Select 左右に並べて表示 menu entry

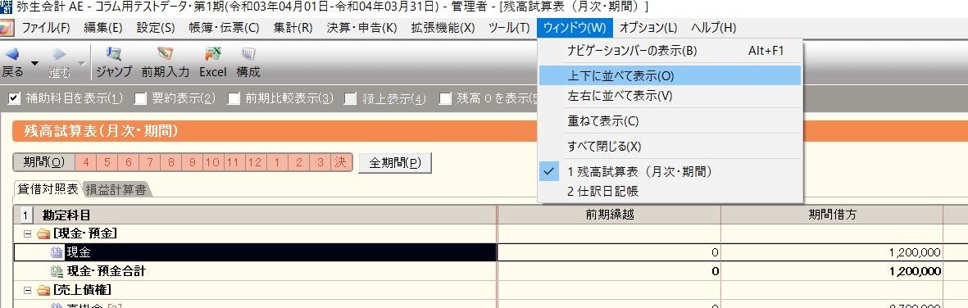coord(670,96)
